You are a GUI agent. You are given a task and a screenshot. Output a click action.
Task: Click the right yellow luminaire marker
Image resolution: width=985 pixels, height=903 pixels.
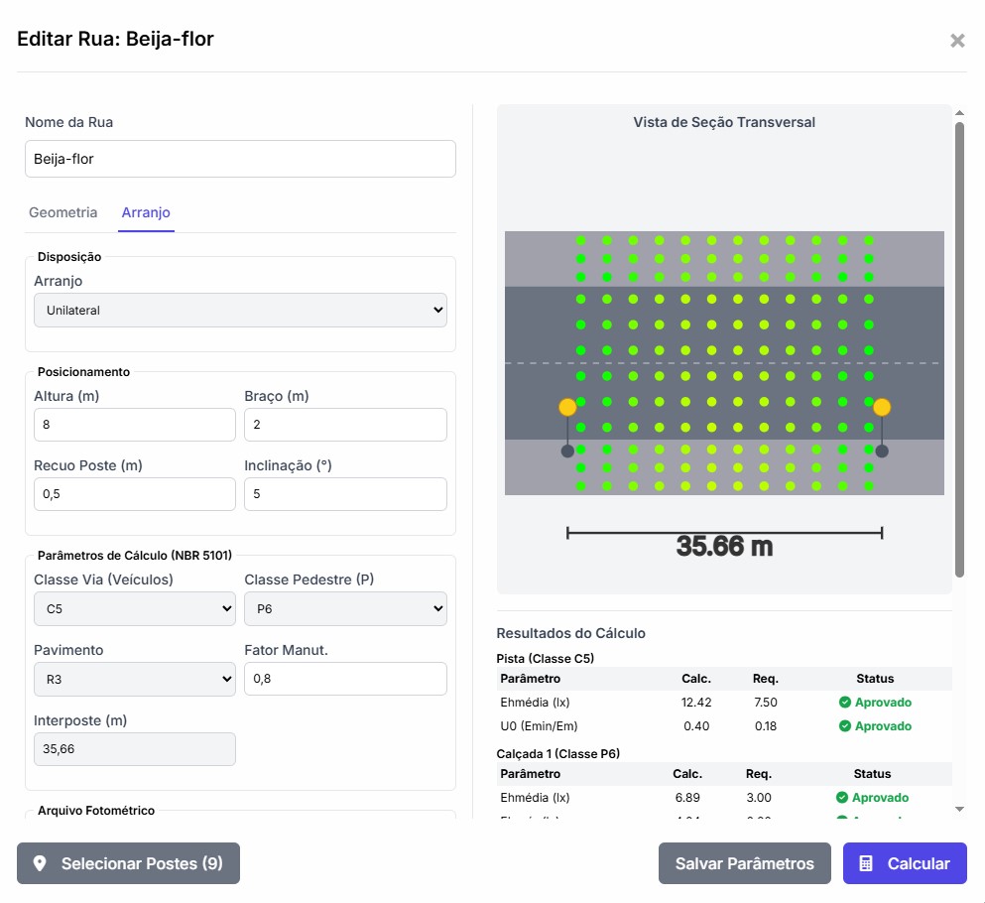click(882, 407)
